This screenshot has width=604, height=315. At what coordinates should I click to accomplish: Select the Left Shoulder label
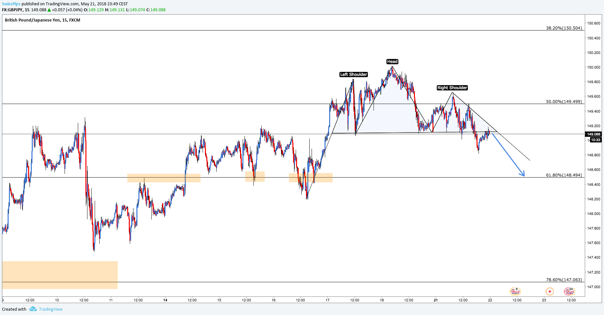(x=354, y=75)
